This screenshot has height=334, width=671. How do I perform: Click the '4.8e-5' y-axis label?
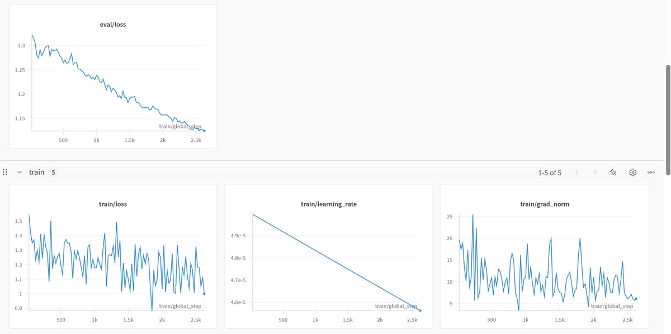238,258
